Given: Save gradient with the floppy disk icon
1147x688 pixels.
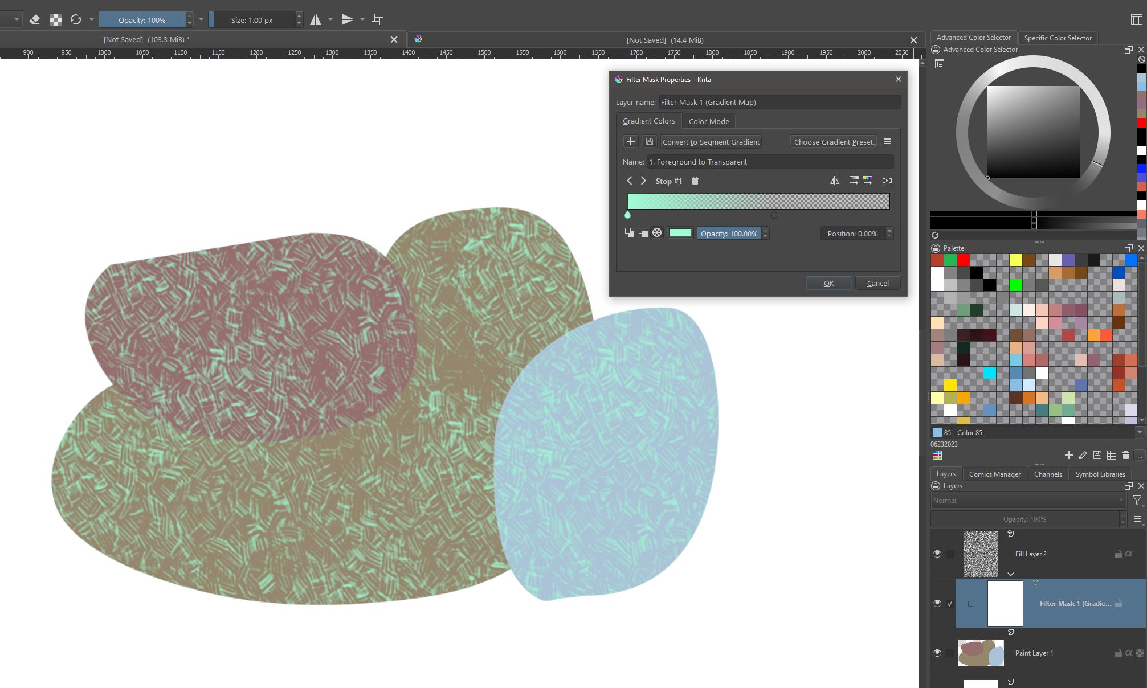Looking at the screenshot, I should 649,141.
